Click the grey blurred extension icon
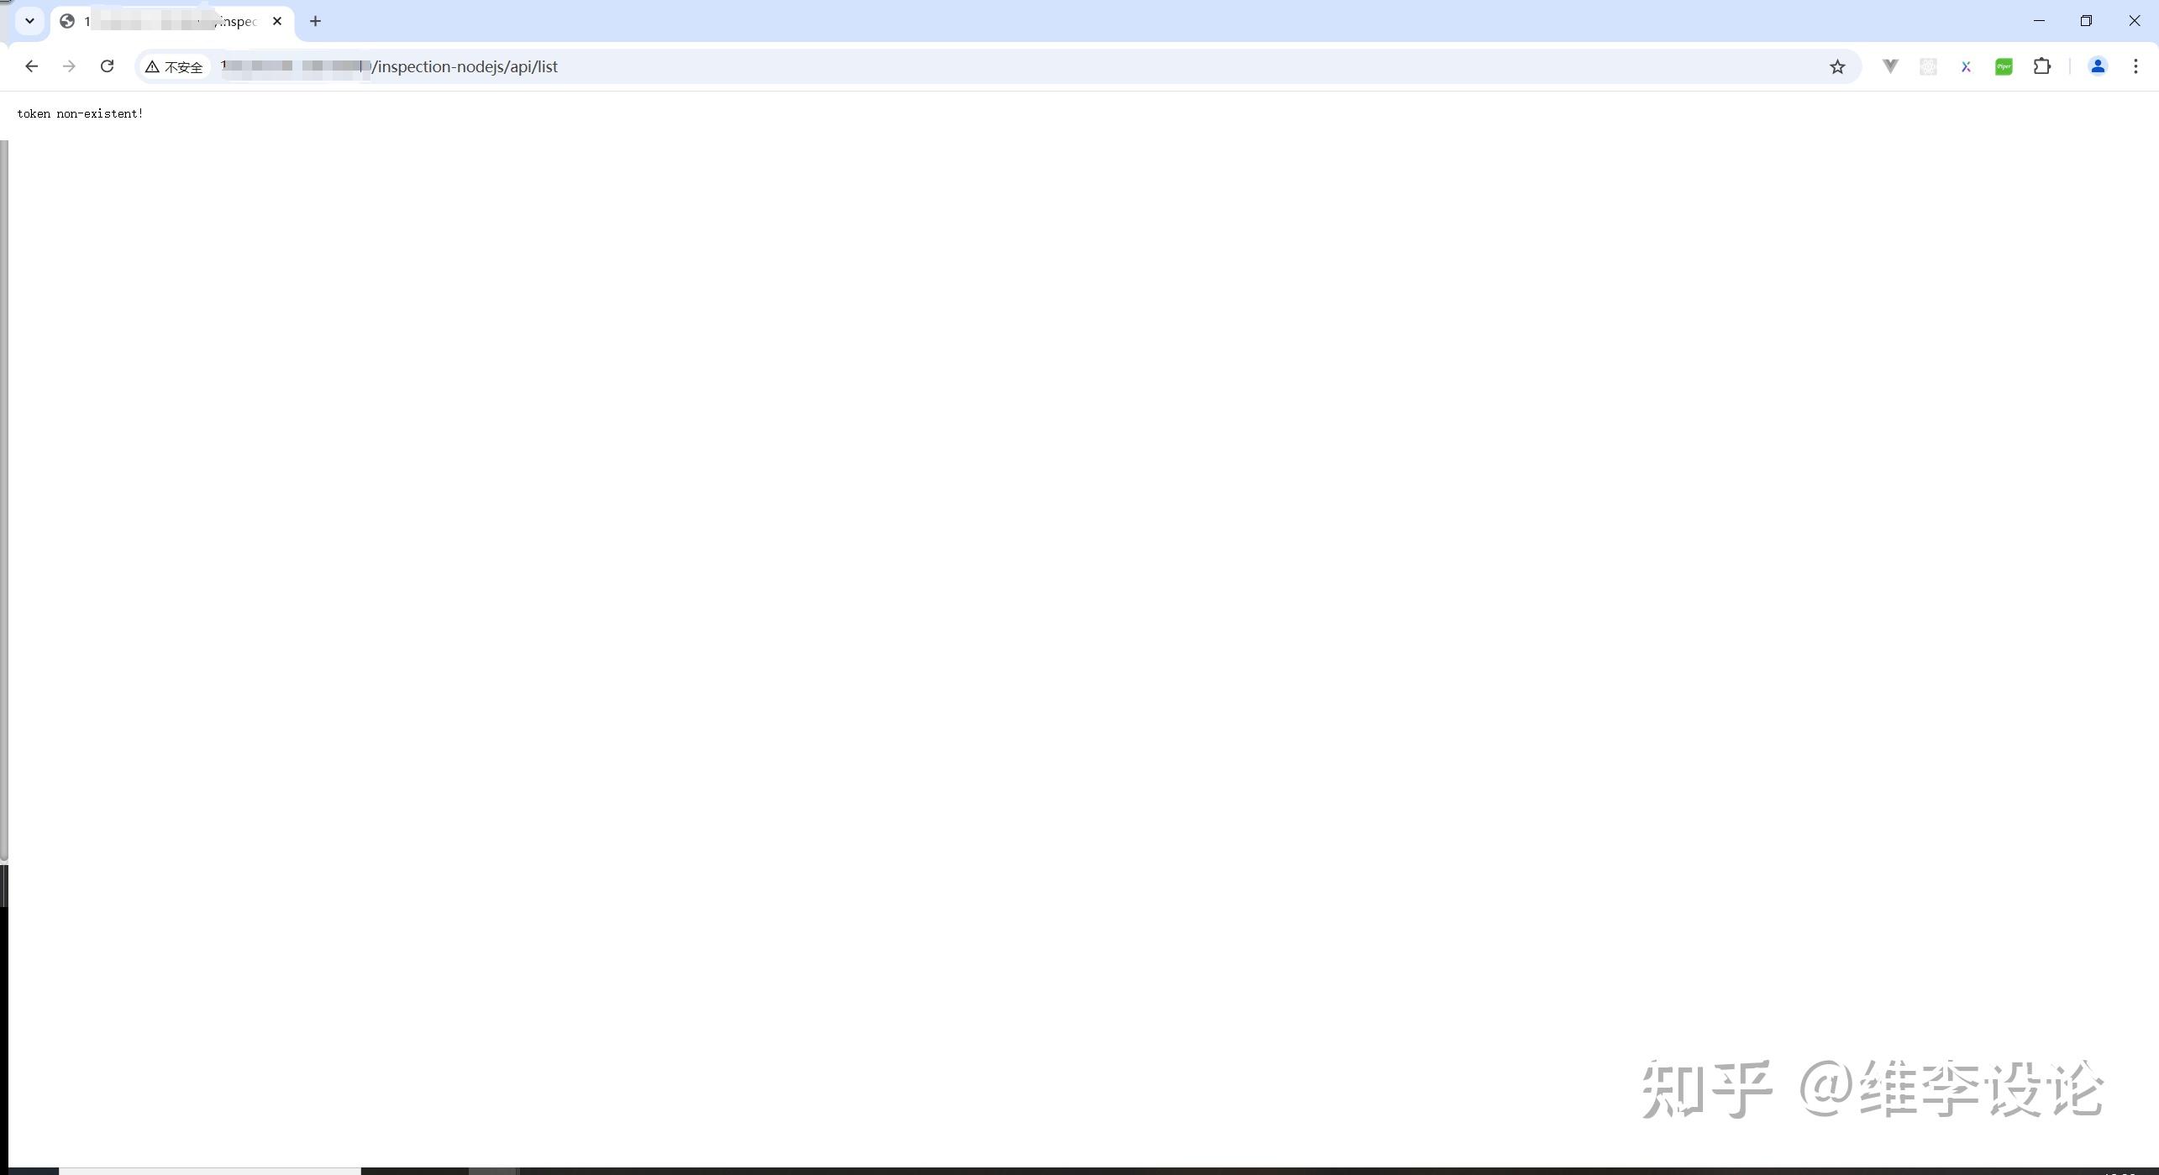 click(1928, 66)
